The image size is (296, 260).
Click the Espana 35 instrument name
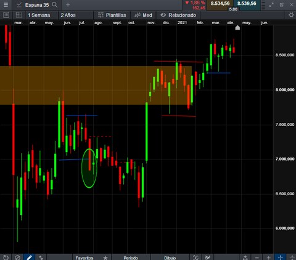coord(37,5)
